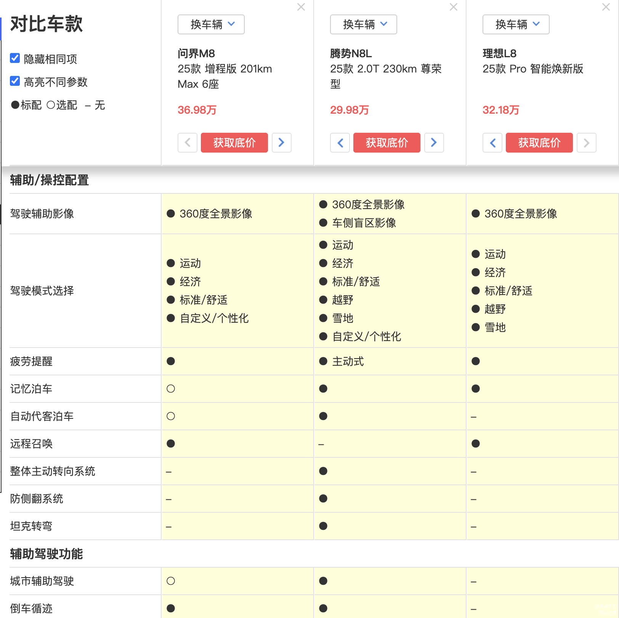Select 理想L8 price 32.18万
This screenshot has height=618, width=619.
pyautogui.click(x=501, y=110)
